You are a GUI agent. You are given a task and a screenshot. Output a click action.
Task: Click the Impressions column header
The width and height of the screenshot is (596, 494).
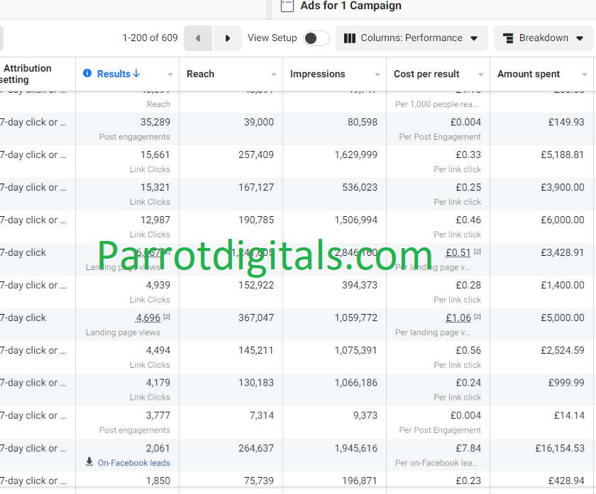(x=317, y=74)
